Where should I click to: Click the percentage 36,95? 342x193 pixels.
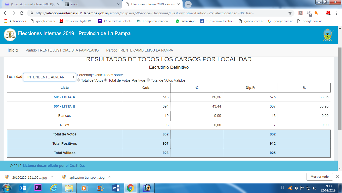(324, 106)
